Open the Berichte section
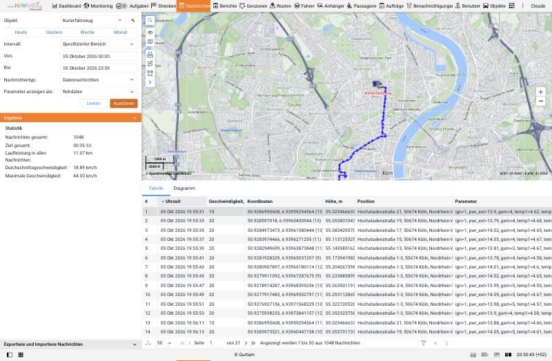 [x=225, y=6]
